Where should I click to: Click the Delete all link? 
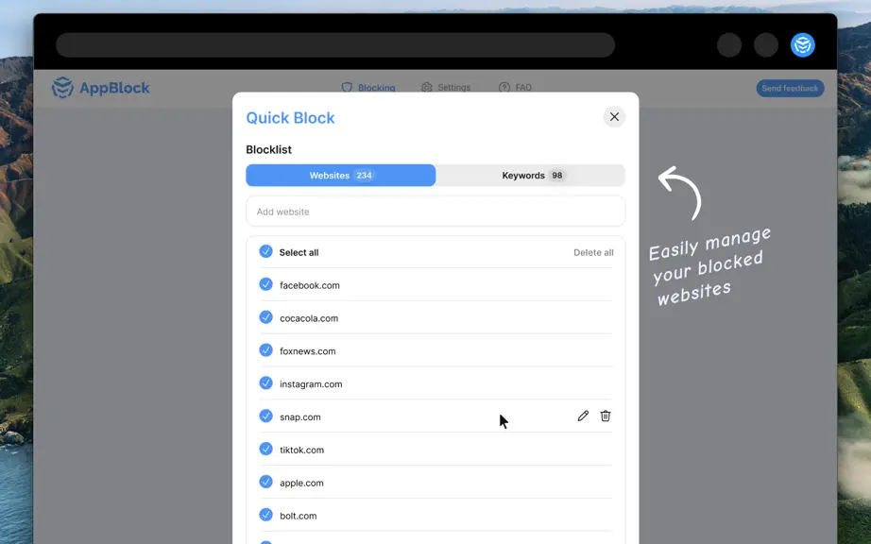coord(593,252)
